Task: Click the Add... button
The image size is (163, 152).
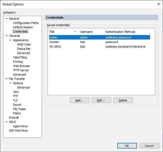Action: pyautogui.click(x=79, y=100)
